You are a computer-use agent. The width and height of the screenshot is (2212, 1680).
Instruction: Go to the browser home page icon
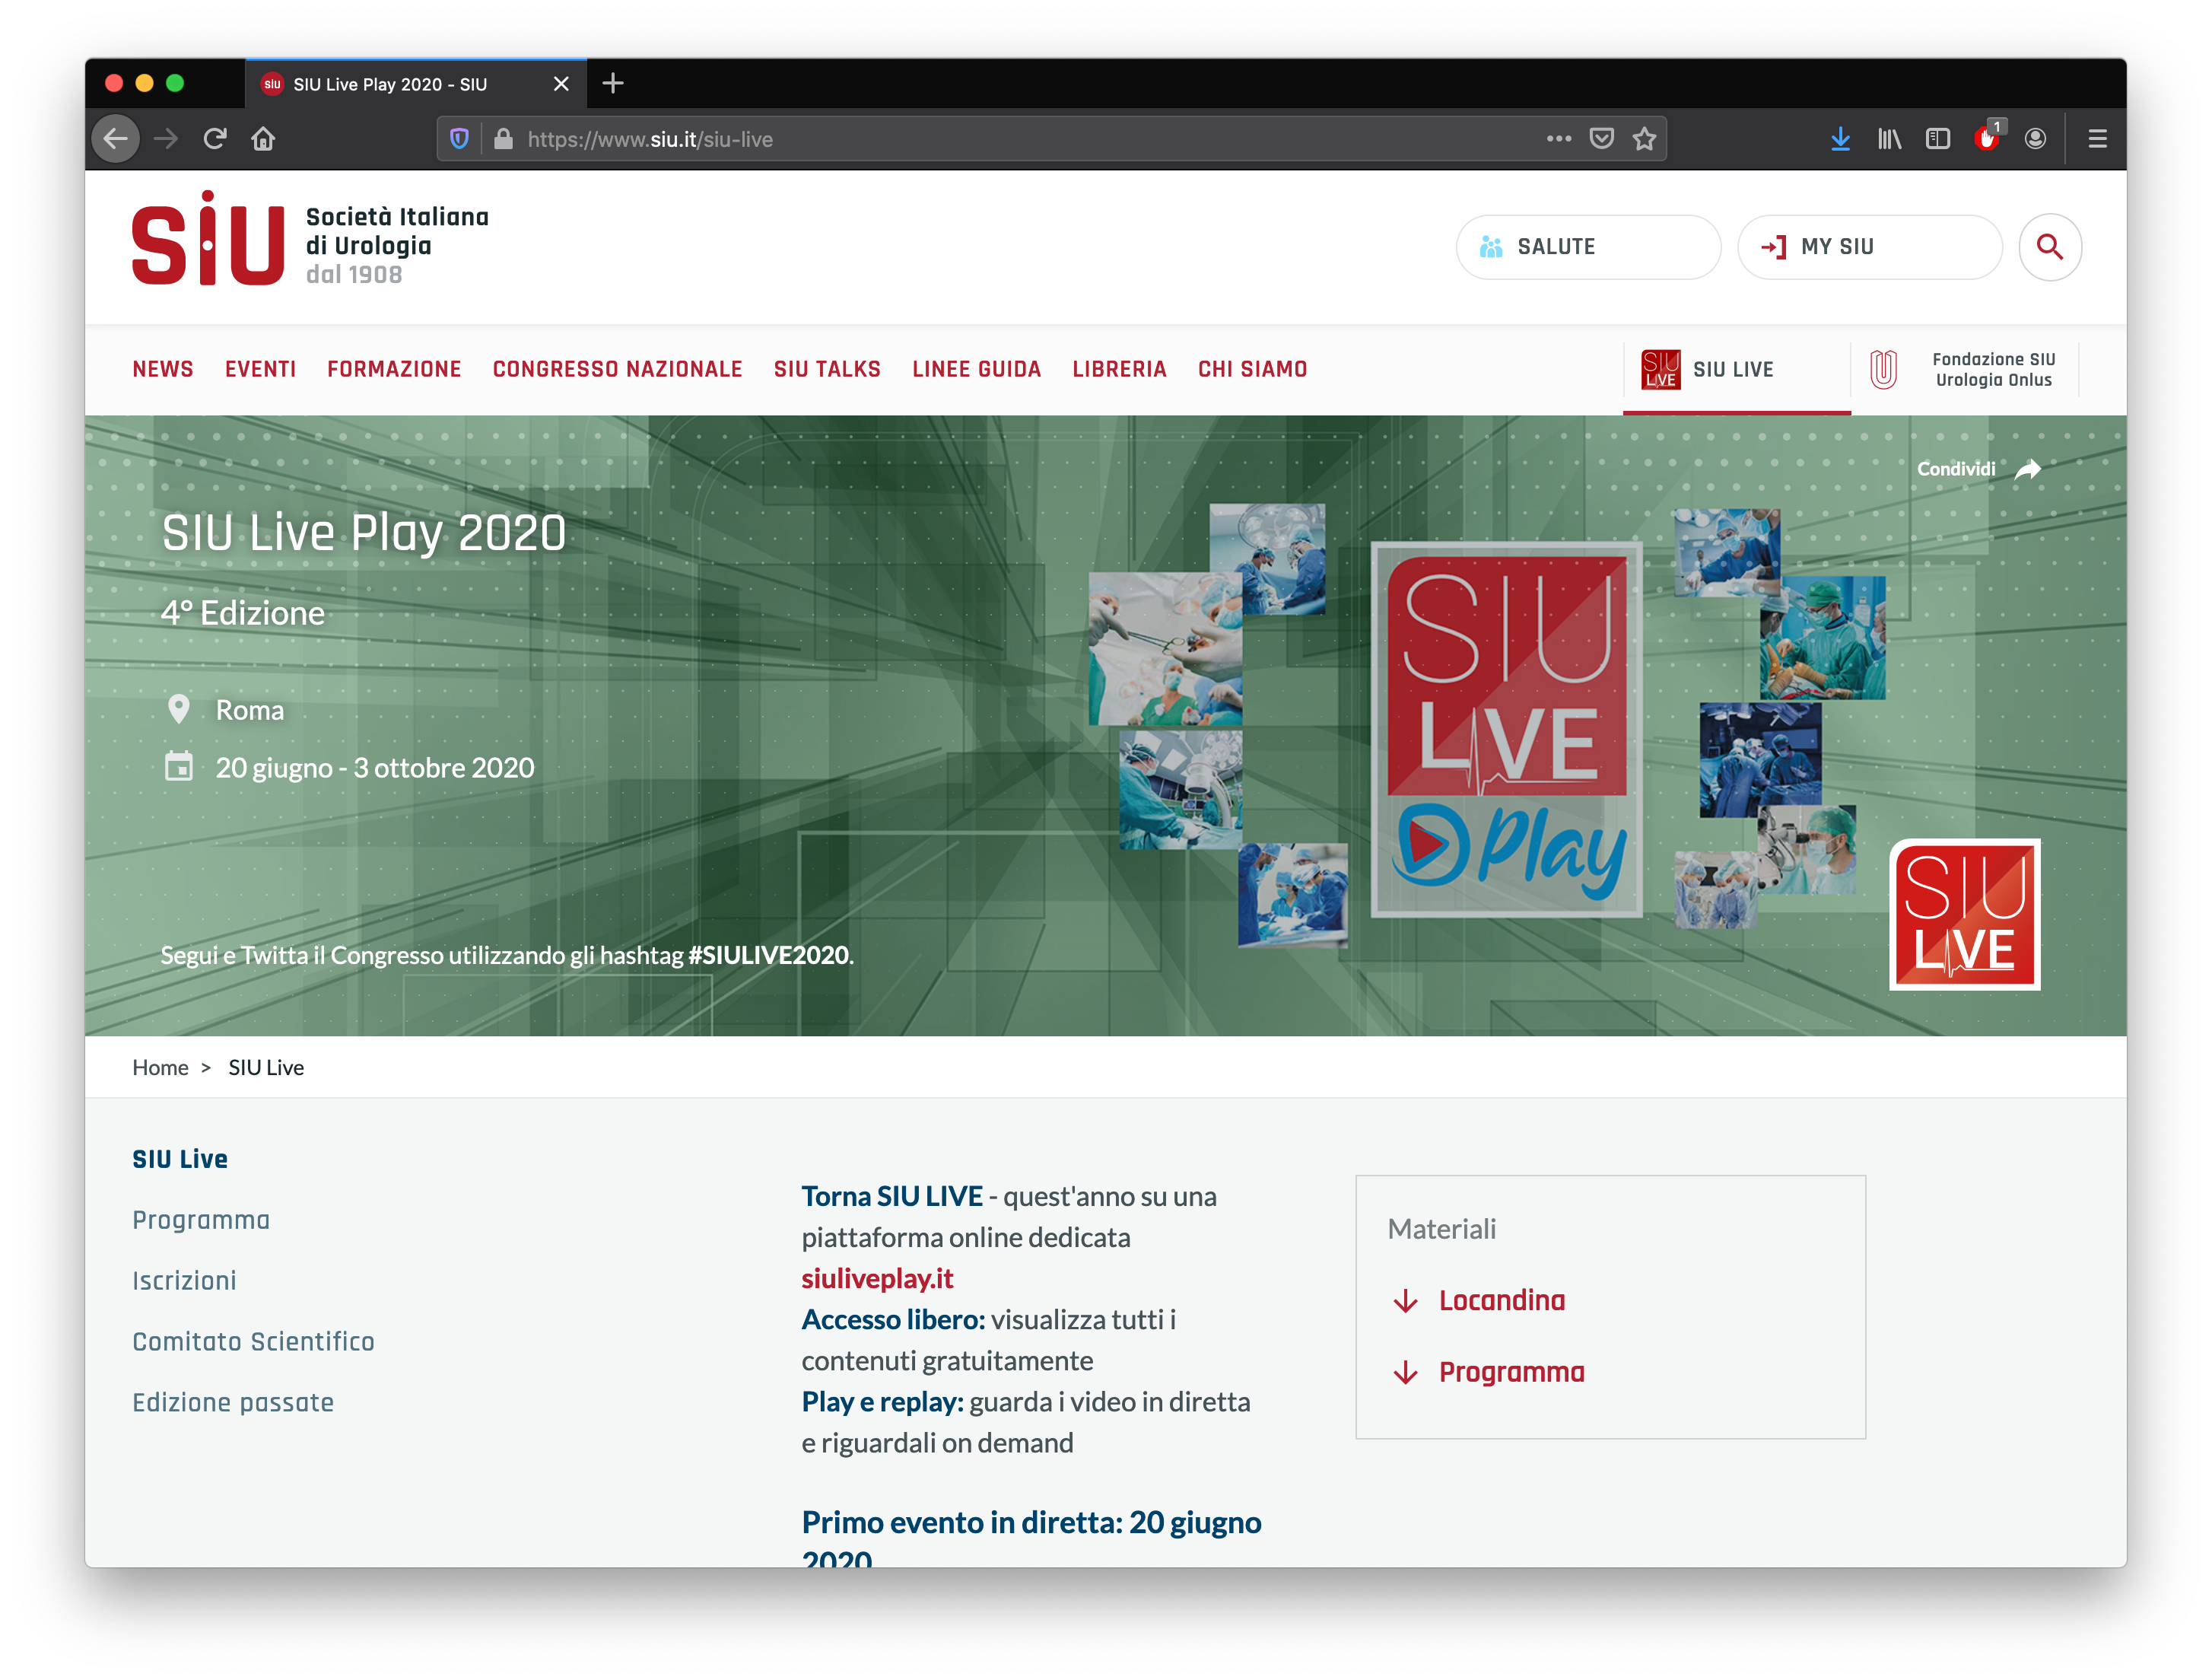(263, 139)
